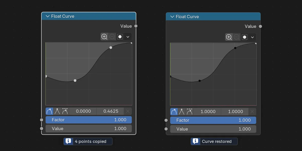Viewport: 302px width, 151px height.
Task: Delete the selected point on the left curve
Action: coord(128,111)
